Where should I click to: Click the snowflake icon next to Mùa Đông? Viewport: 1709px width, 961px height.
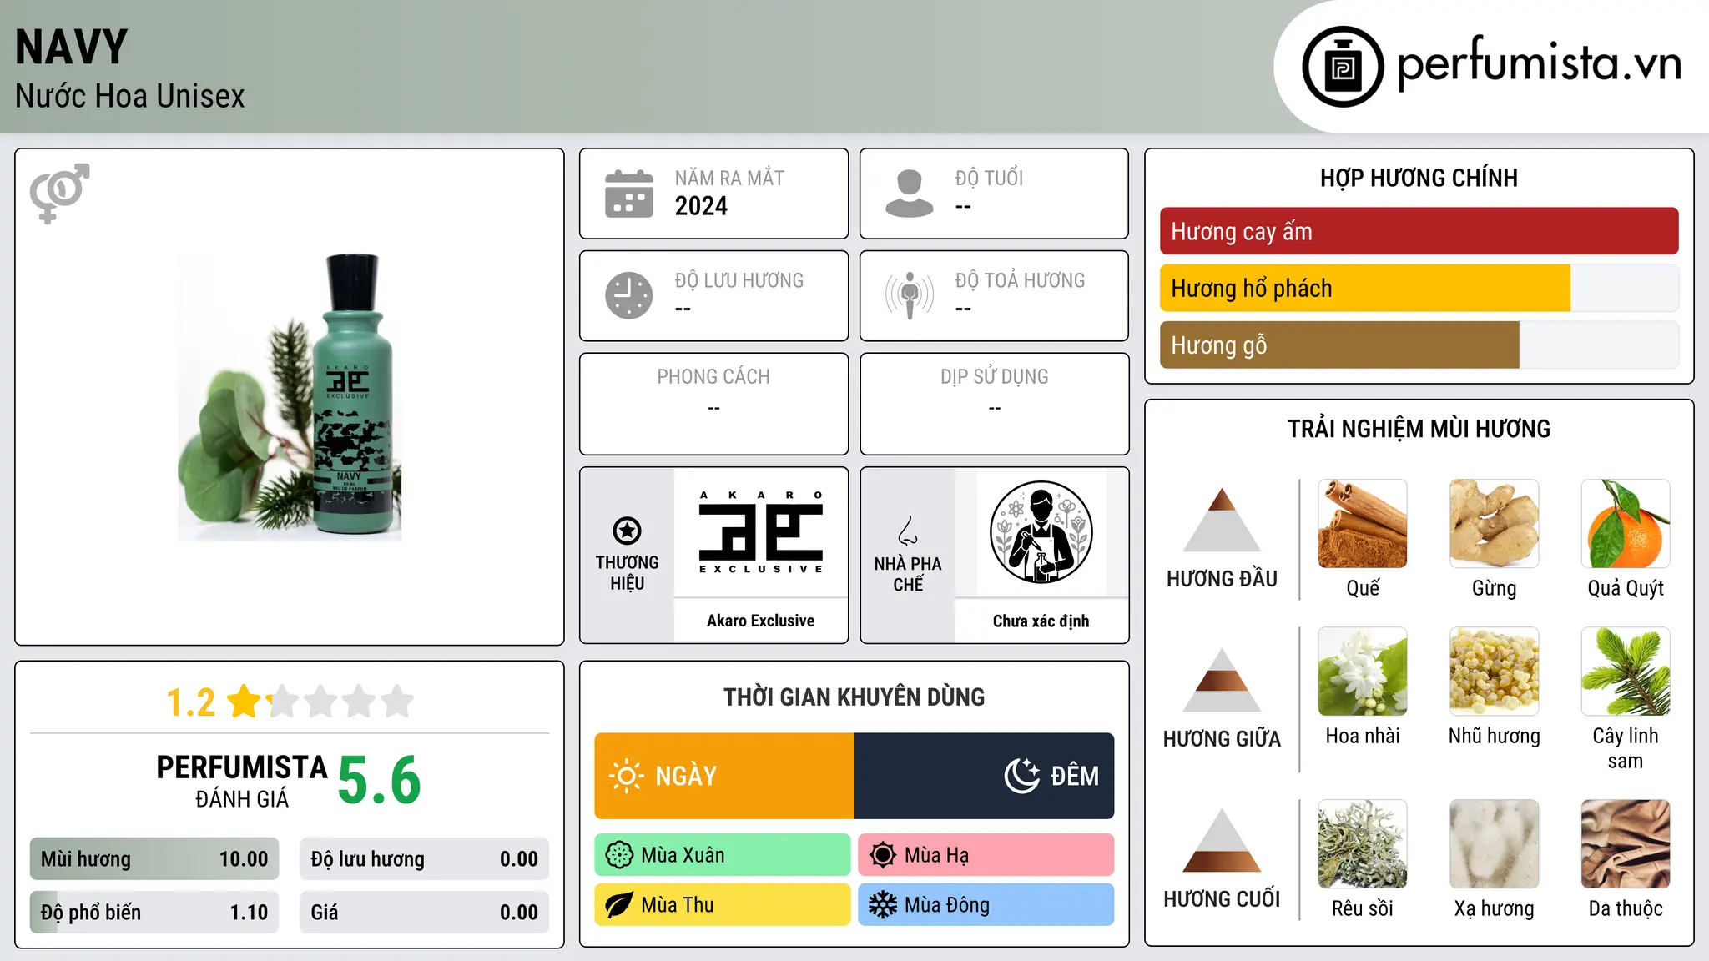[883, 905]
